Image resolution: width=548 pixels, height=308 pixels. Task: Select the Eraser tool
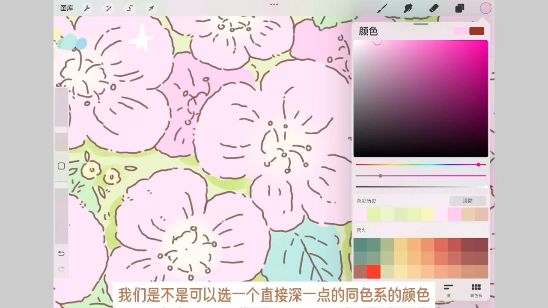click(434, 8)
